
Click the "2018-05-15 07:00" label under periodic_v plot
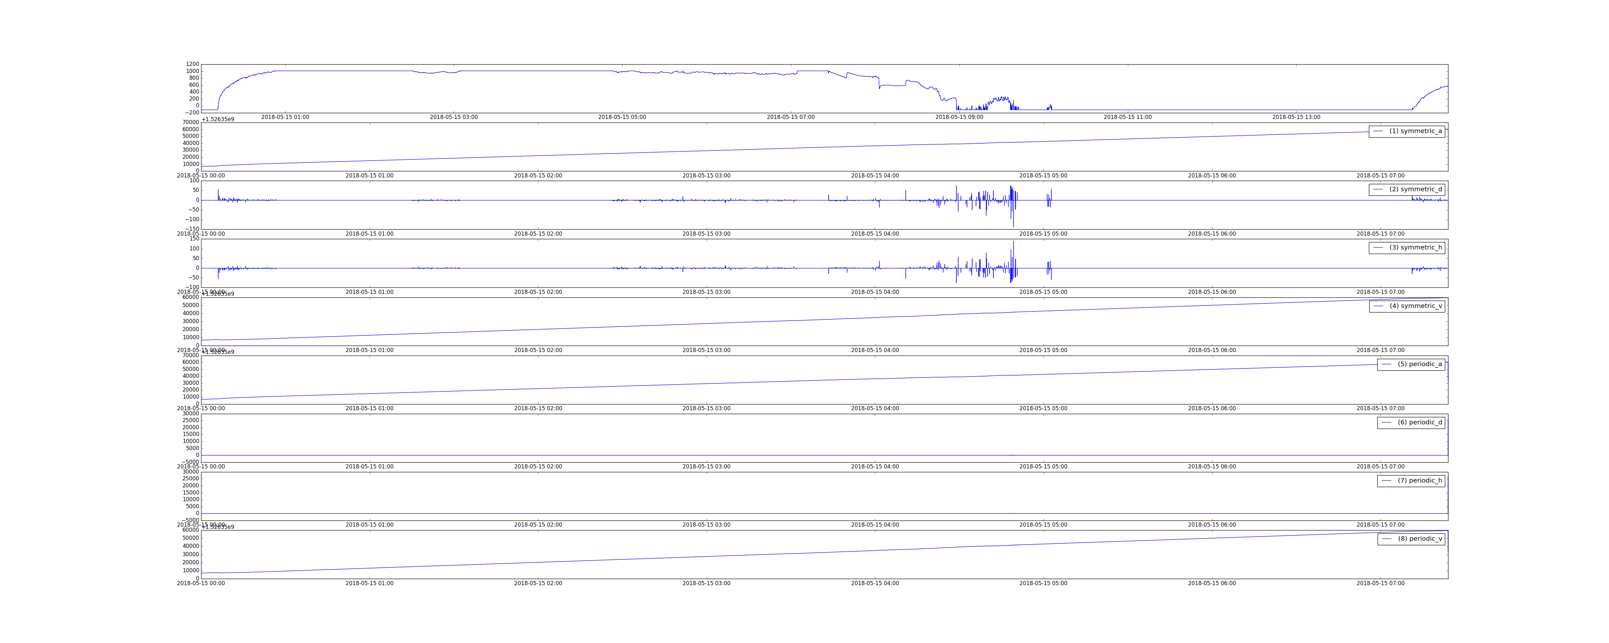(x=1381, y=583)
